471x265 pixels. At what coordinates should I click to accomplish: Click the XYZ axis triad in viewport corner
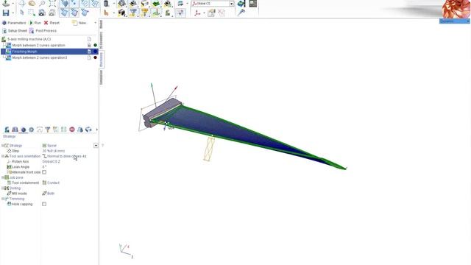pos(126,251)
